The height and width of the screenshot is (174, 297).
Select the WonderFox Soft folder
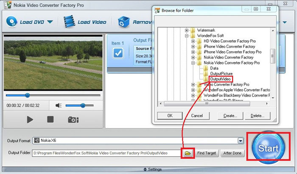(x=210, y=36)
